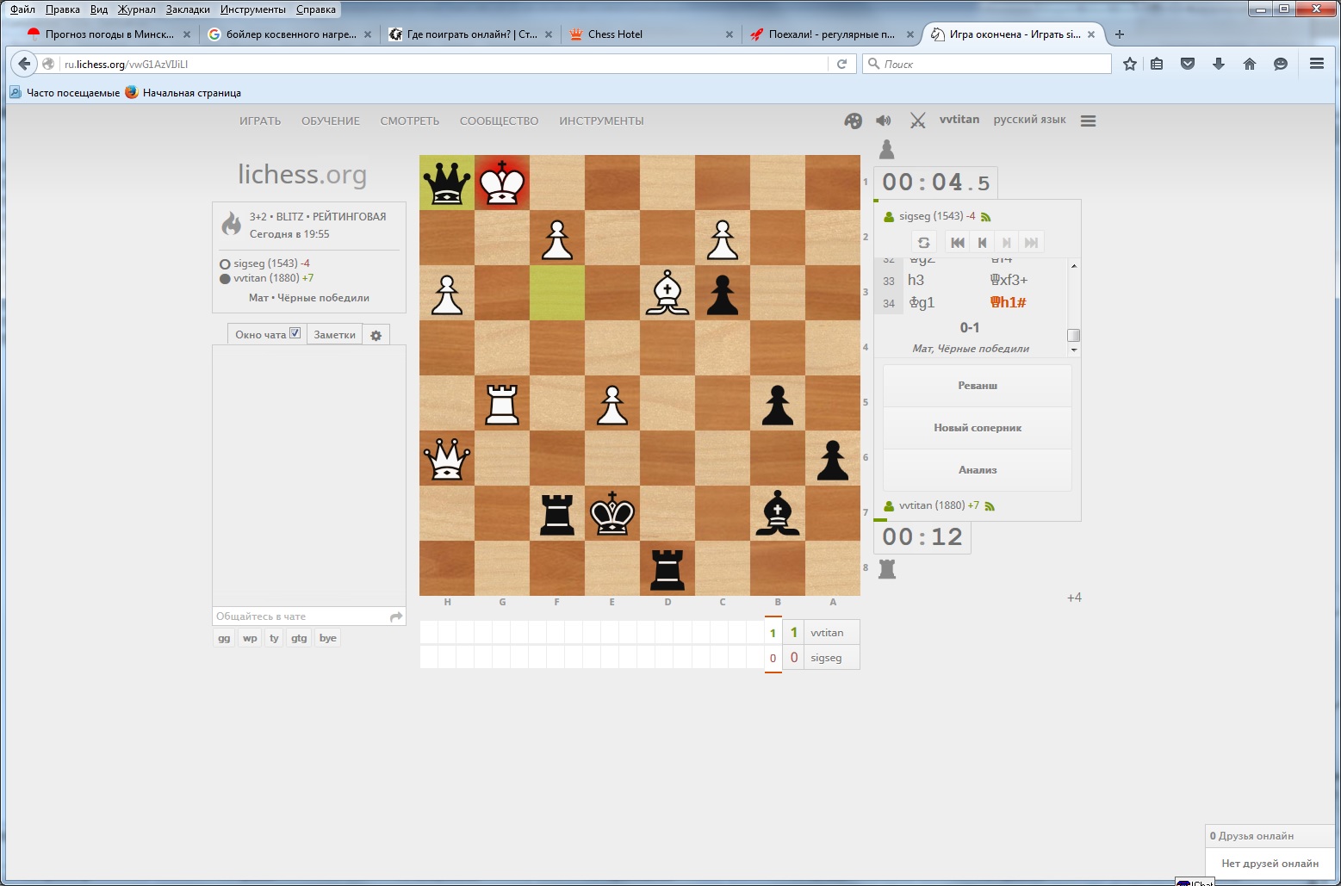1341x886 pixels.
Task: Bookmark page with Firefox star icon
Action: tap(1130, 64)
